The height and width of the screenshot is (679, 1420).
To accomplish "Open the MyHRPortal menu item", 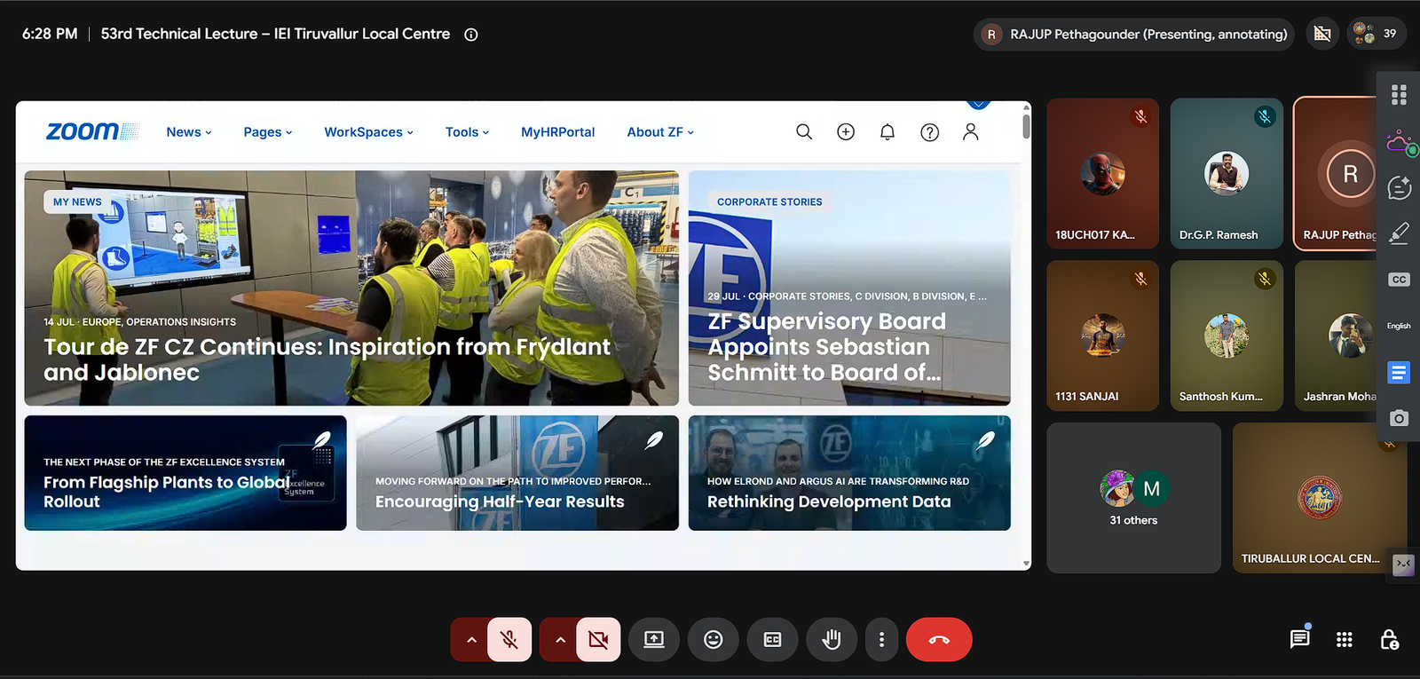I will 558,132.
